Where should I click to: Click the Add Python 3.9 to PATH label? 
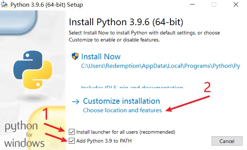click(104, 141)
